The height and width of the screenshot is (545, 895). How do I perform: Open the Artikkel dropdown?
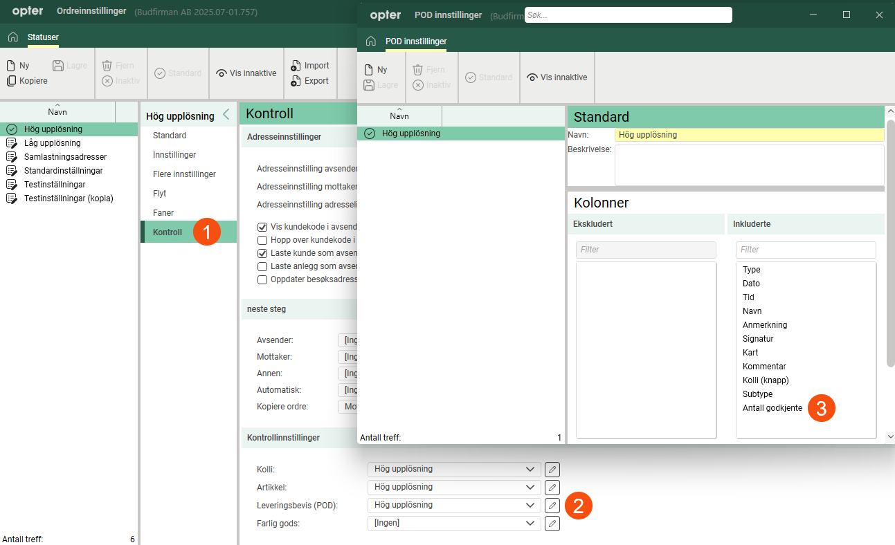coord(530,488)
